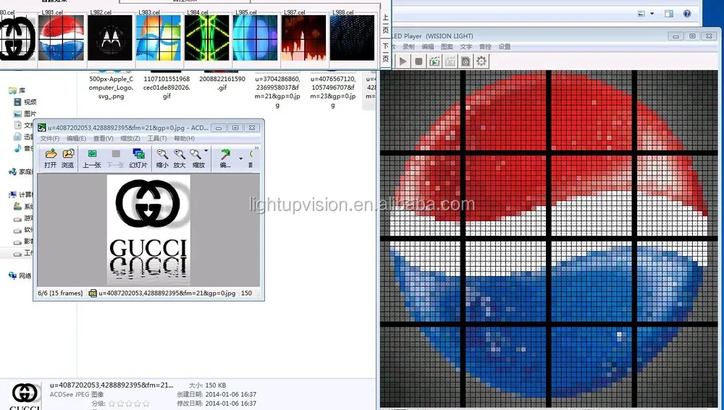The image size is (724, 410).
Task: Open 缩放(Z) menu in ACDSee
Action: click(x=130, y=138)
